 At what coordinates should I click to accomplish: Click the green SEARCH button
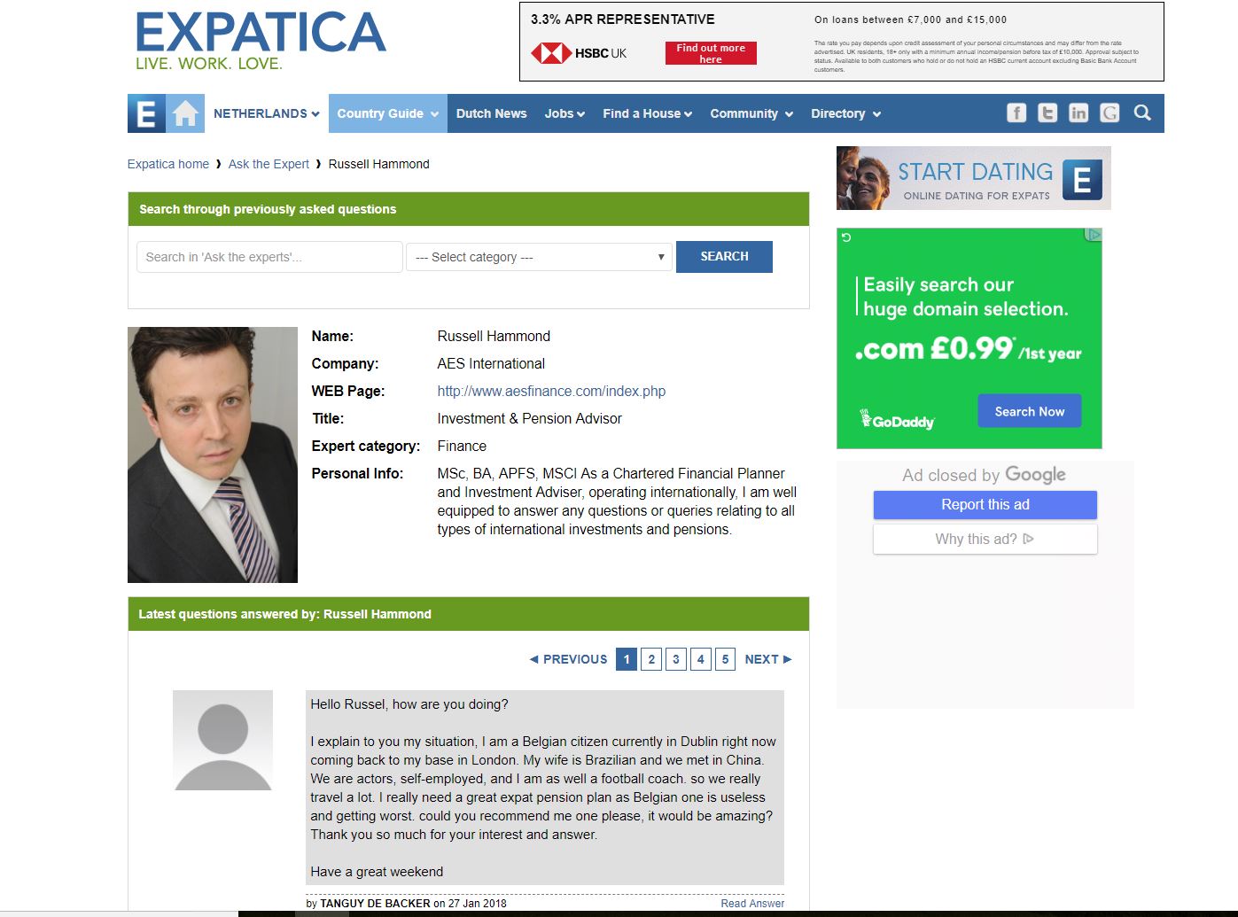click(724, 256)
